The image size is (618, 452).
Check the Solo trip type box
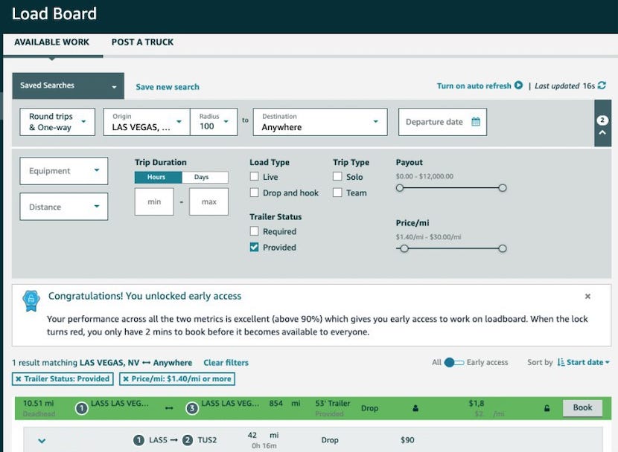coord(337,177)
